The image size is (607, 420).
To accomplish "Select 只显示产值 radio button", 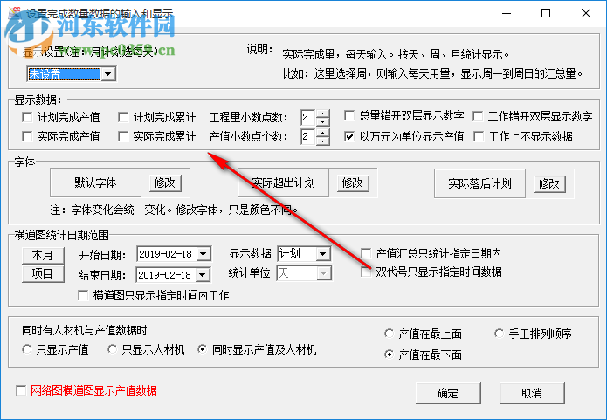I will point(27,349).
